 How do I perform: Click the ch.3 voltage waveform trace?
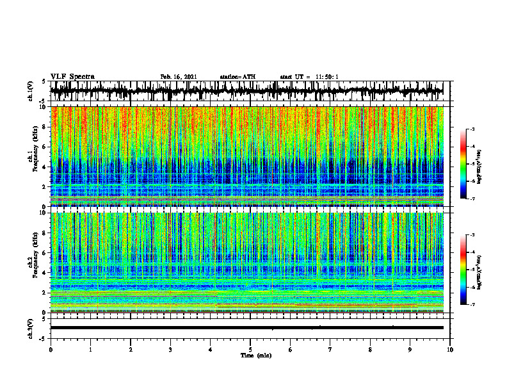247,328
